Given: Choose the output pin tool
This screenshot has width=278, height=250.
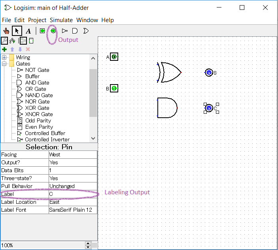Looking at the screenshot, I should [53, 31].
